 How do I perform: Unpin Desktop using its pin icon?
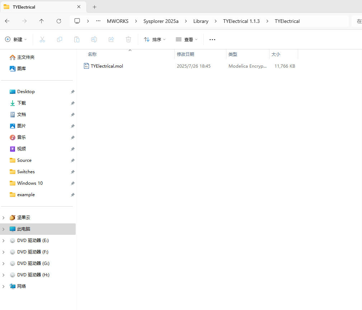coord(73,92)
